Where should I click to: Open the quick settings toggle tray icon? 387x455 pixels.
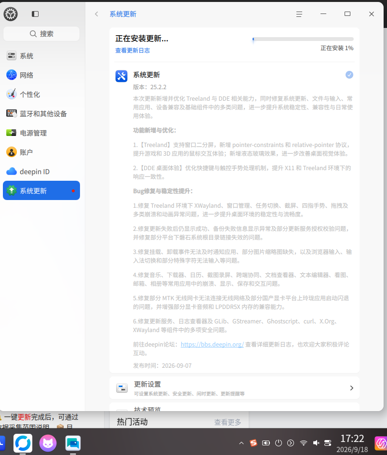tap(328, 443)
